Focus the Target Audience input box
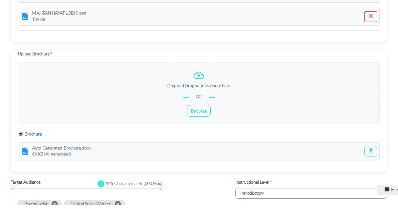398x209 pixels. point(86,195)
